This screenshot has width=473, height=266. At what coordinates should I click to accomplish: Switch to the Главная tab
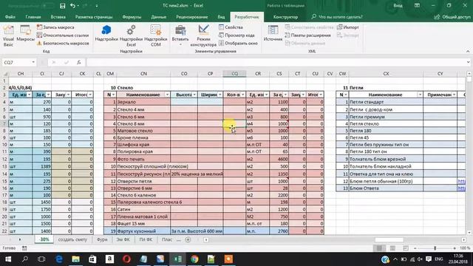coord(33,17)
